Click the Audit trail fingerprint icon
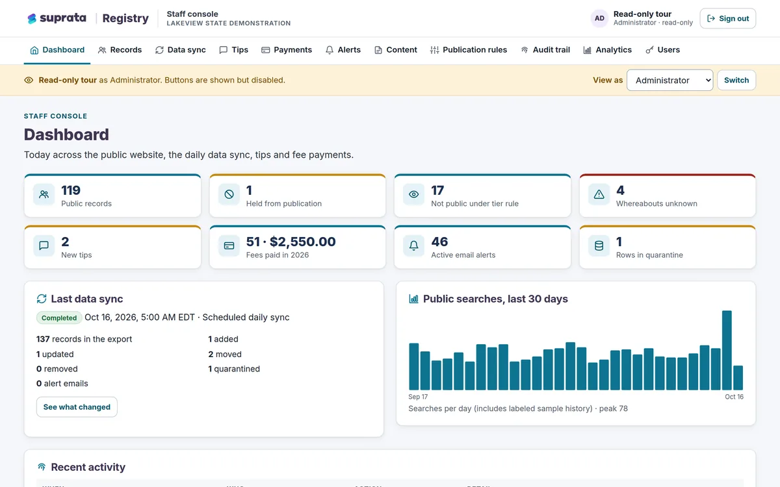Screen dimensions: 780x487 click(525, 50)
